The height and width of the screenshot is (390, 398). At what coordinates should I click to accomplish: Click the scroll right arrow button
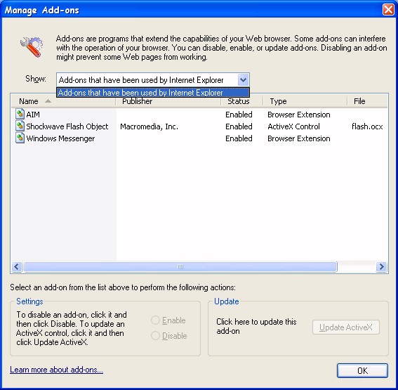click(381, 267)
